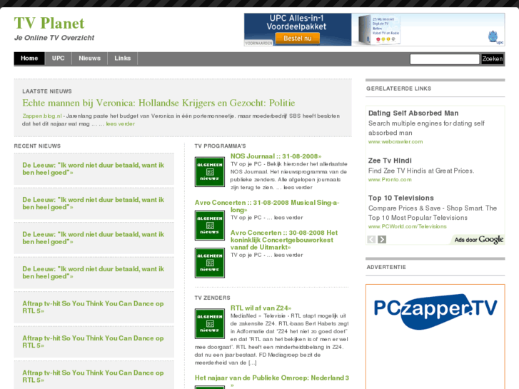Click Ads door Google label
Viewport: 519px width, 389px height.
478,239
